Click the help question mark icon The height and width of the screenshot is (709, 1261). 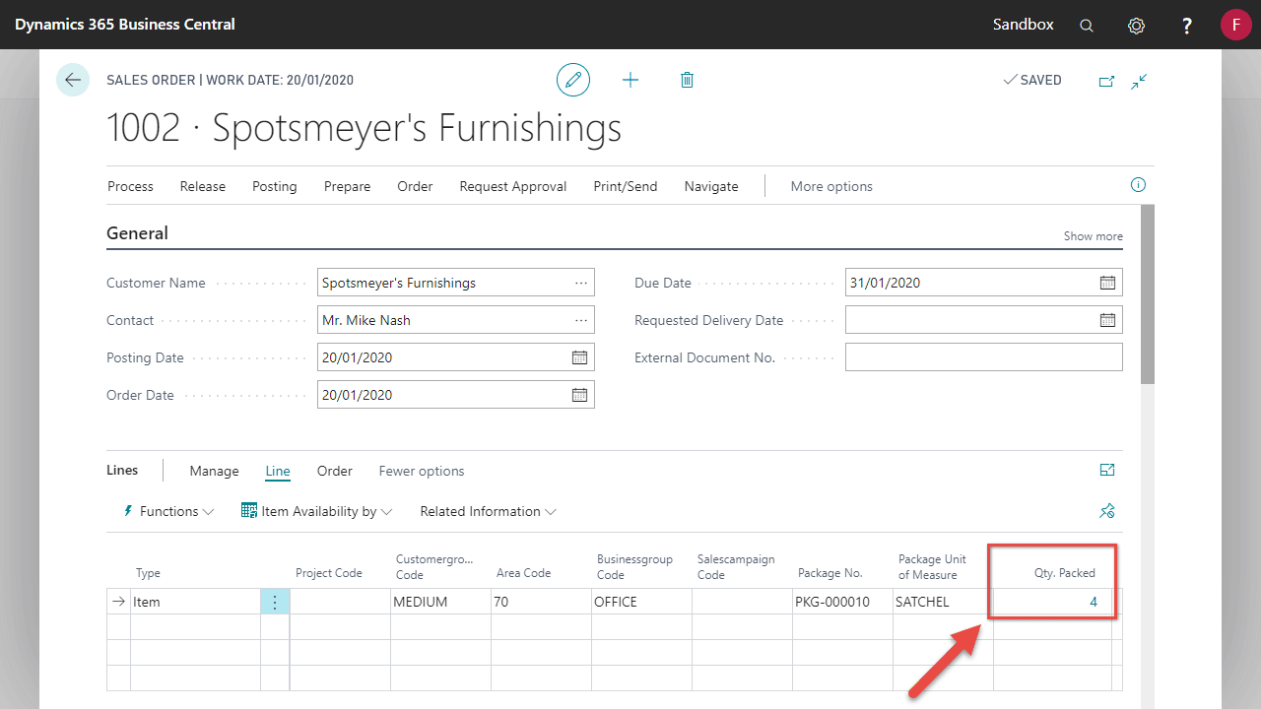pos(1187,26)
